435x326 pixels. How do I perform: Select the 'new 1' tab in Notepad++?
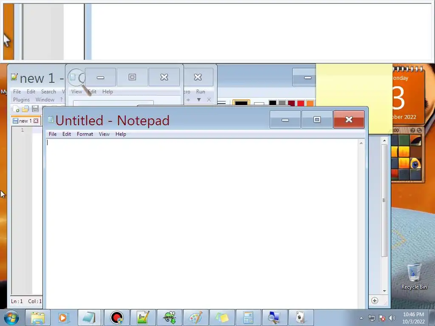point(25,121)
